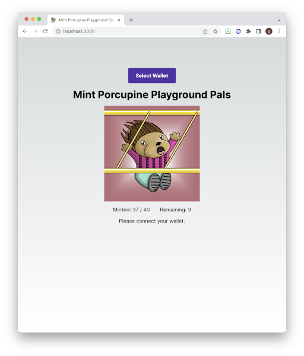Click the porcupine NFT preview image
This screenshot has width=304, height=356.
coord(152,154)
